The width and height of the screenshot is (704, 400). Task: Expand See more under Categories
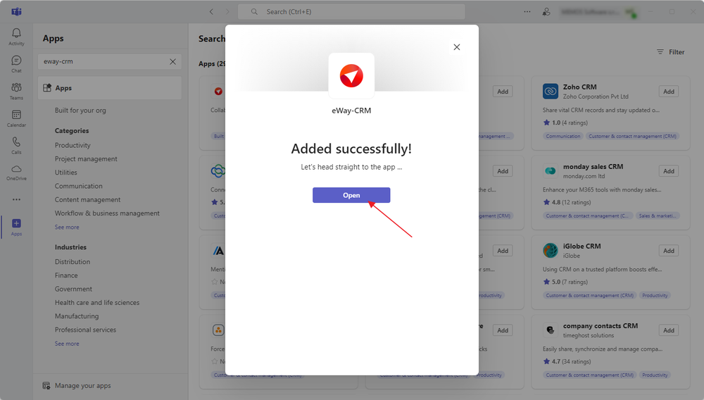pos(67,227)
